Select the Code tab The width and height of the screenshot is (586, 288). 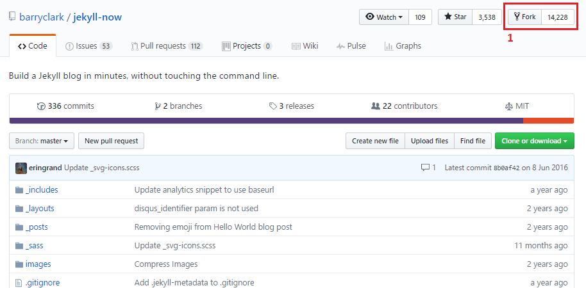coord(33,46)
